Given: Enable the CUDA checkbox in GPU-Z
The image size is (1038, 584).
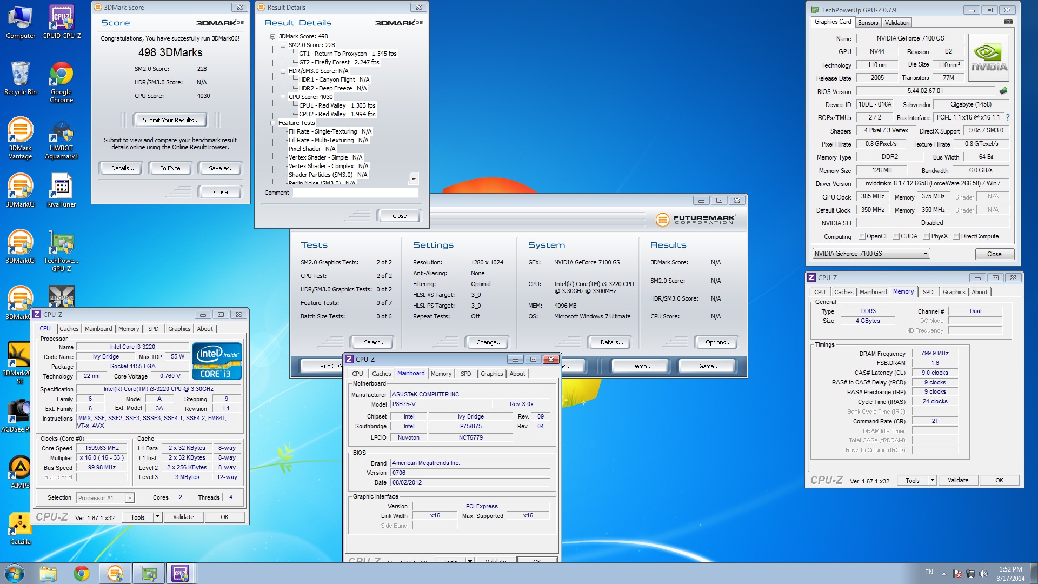Looking at the screenshot, I should 896,236.
